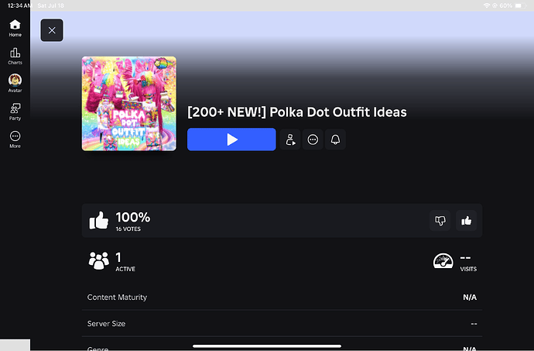The width and height of the screenshot is (534, 351).
Task: Click the active players group icon
Action: (99, 261)
